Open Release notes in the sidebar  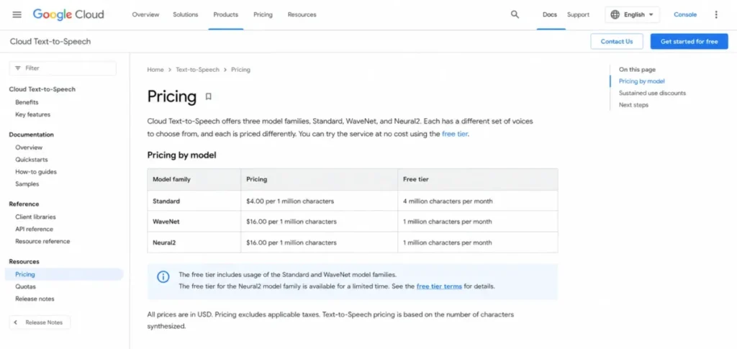(x=35, y=299)
